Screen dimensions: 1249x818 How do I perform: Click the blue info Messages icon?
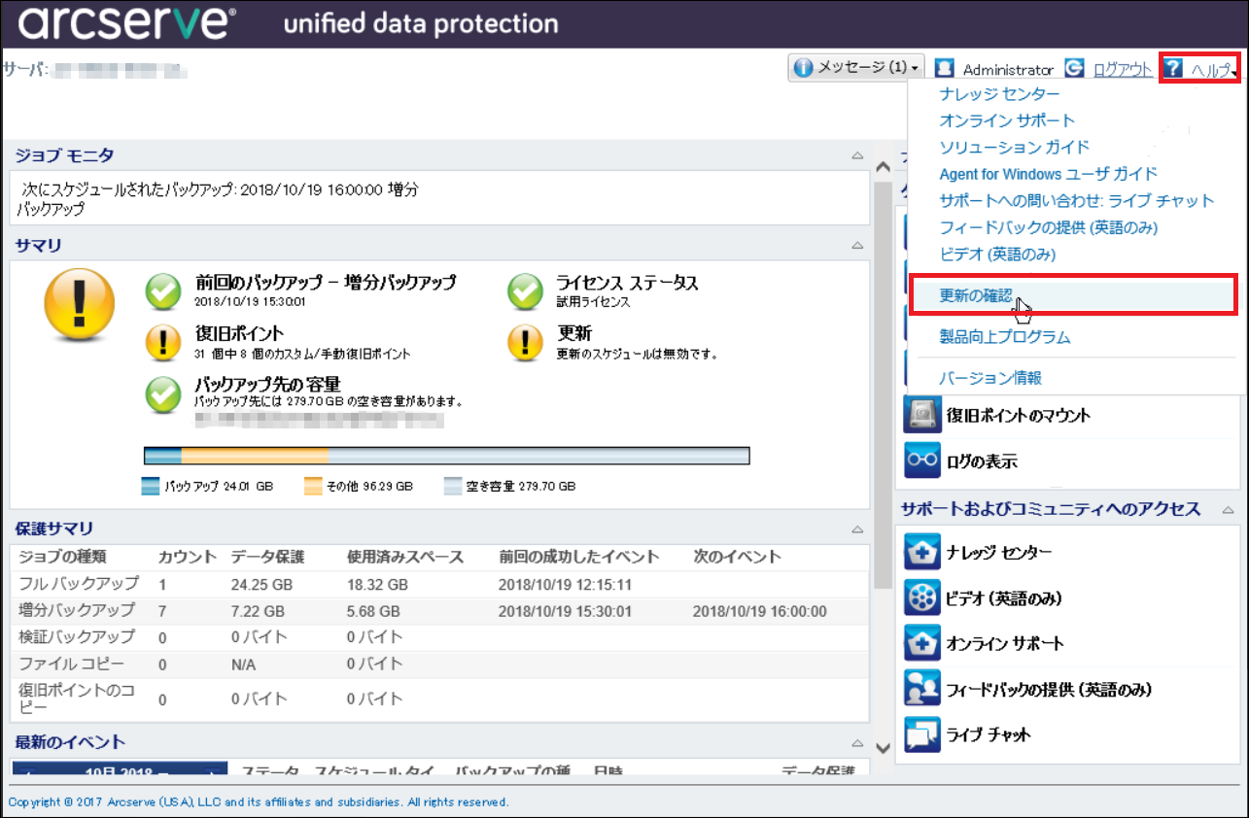coord(803,68)
